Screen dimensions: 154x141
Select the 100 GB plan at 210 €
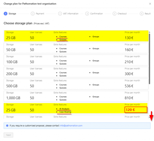point(76,60)
